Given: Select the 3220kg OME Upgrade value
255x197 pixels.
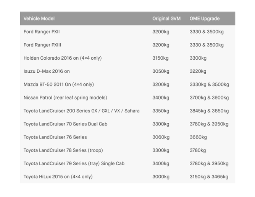Looking at the screenshot, I should point(198,71).
